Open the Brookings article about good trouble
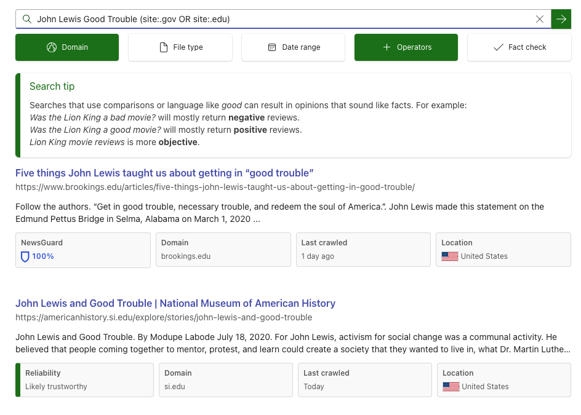The image size is (581, 415). (166, 173)
